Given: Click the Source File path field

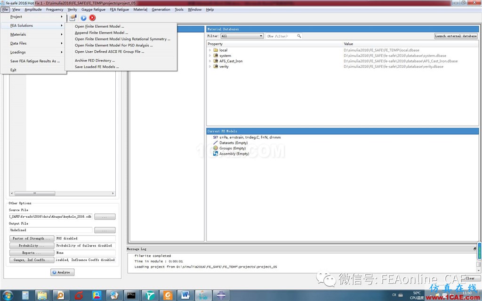Looking at the screenshot, I should click(x=51, y=216).
